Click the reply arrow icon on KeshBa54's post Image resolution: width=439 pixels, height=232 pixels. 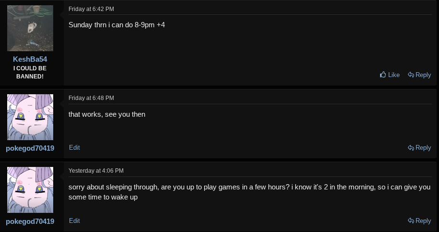click(411, 75)
